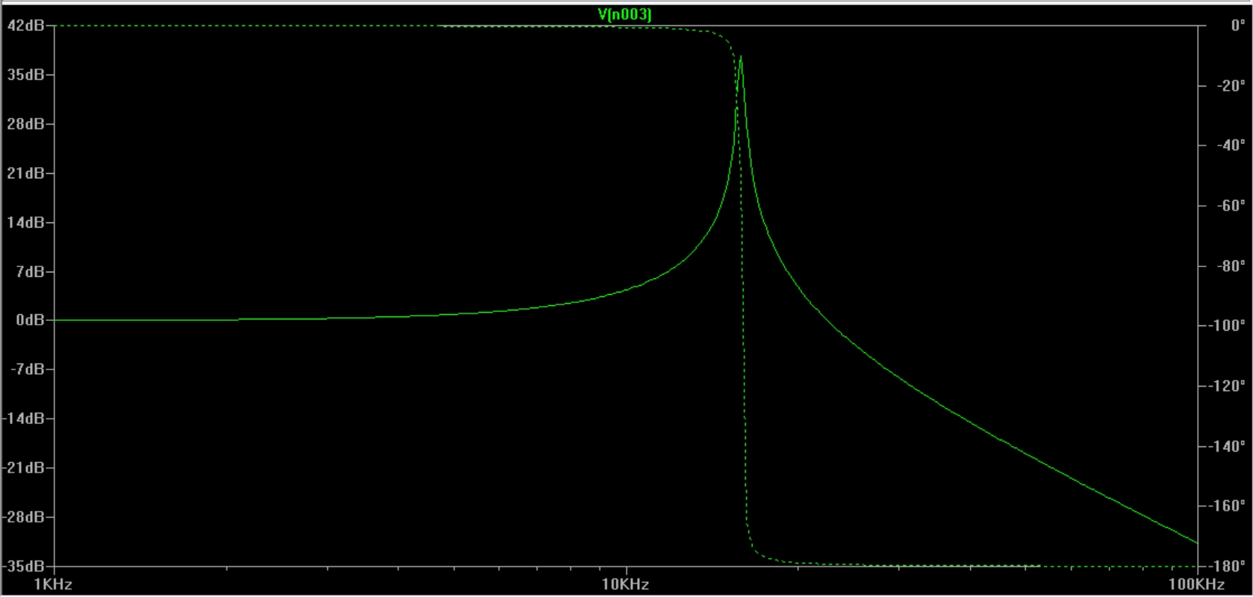Click the 1KHz frequency axis label

54,584
